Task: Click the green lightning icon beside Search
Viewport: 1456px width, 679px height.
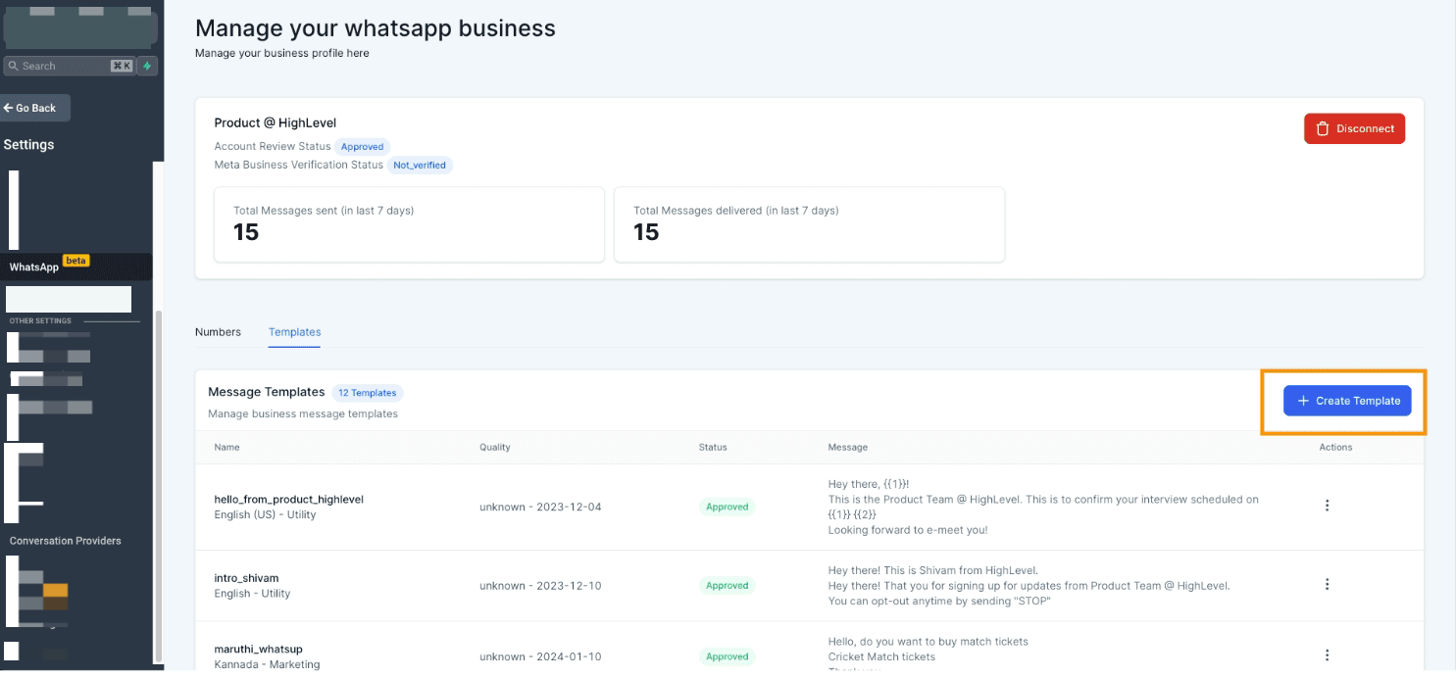Action: [x=147, y=66]
